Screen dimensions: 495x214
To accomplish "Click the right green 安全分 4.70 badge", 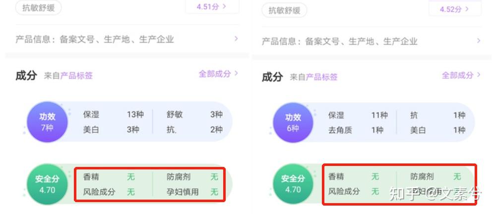I will 293,184.
